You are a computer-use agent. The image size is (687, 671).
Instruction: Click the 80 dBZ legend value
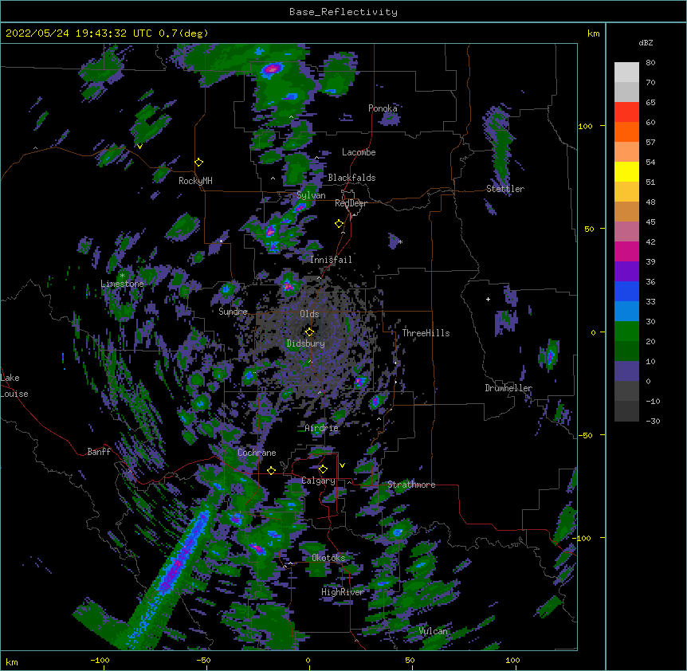pyautogui.click(x=650, y=63)
